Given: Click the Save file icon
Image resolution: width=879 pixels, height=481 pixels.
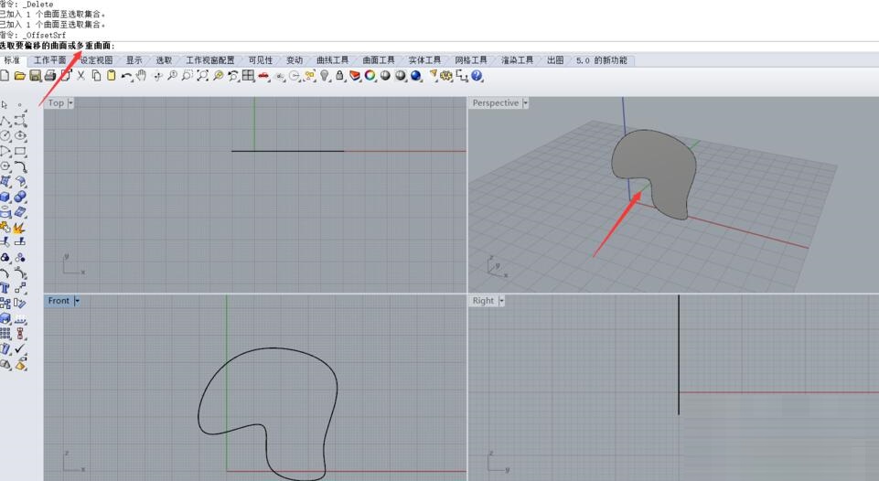Looking at the screenshot, I should pos(35,76).
